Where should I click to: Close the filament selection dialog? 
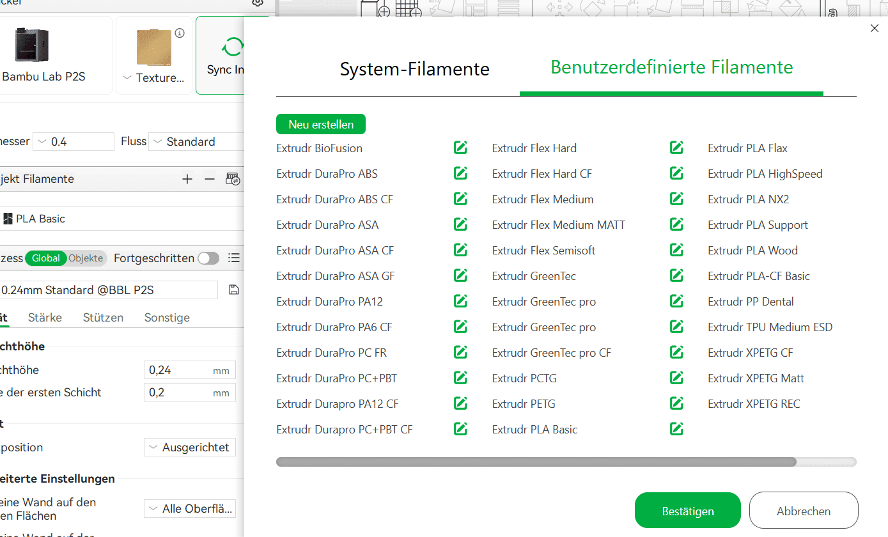[875, 28]
